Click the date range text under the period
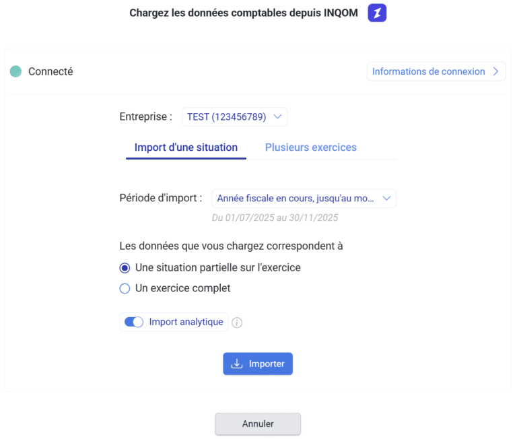Screen dimensions: 517x439 click(x=275, y=217)
